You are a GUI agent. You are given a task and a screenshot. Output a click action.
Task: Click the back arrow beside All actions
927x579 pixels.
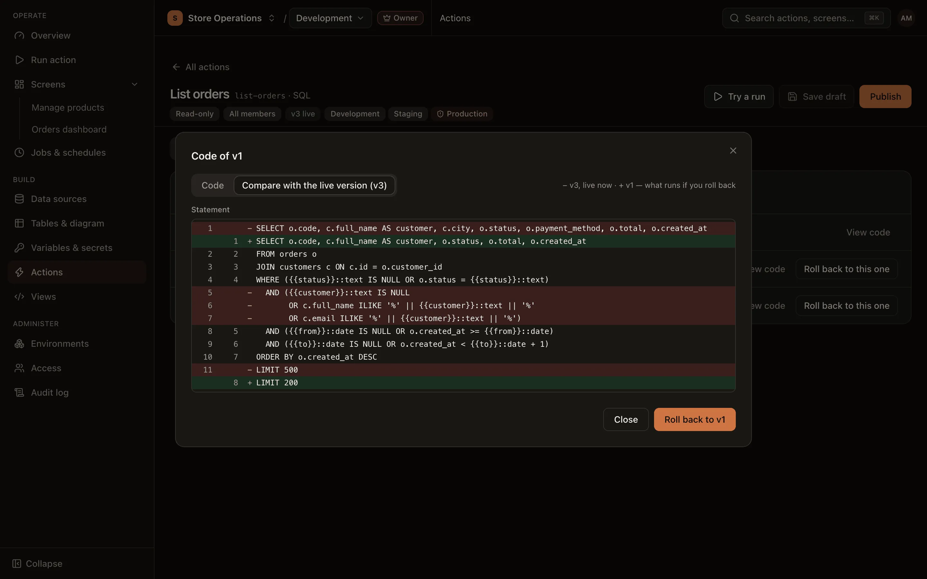[176, 67]
